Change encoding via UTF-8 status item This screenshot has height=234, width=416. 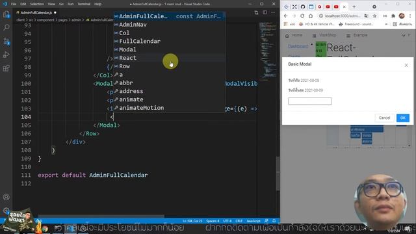[x=227, y=221]
